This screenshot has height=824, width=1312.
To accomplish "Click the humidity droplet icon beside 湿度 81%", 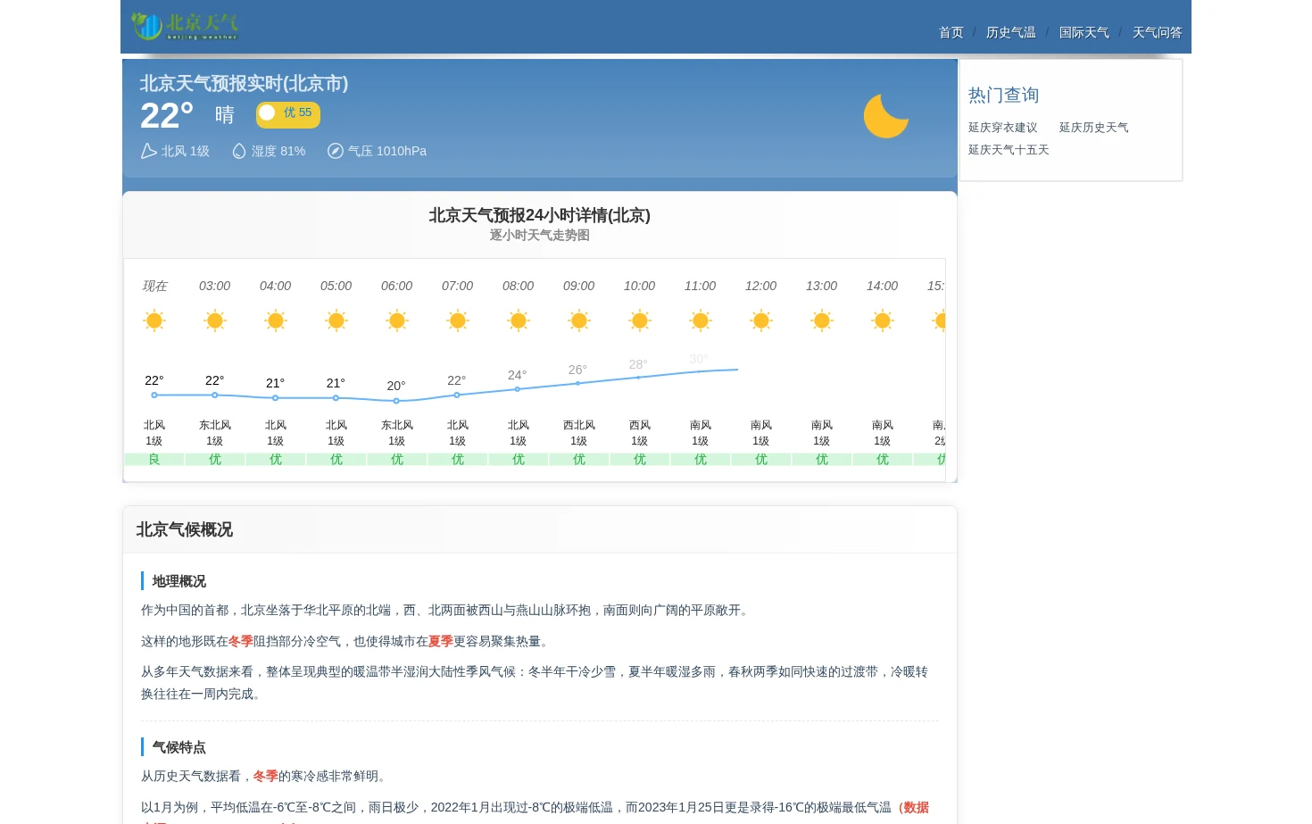I will point(239,151).
